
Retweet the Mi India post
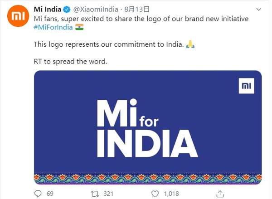point(95,194)
